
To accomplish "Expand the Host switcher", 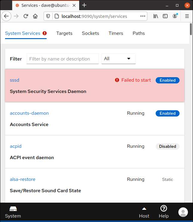I will (144, 212).
